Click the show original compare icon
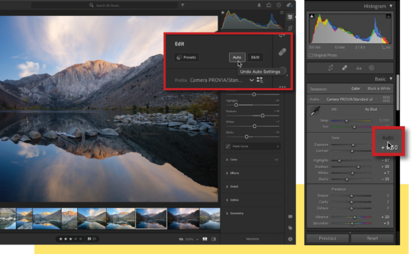The image size is (413, 254). tap(213, 239)
